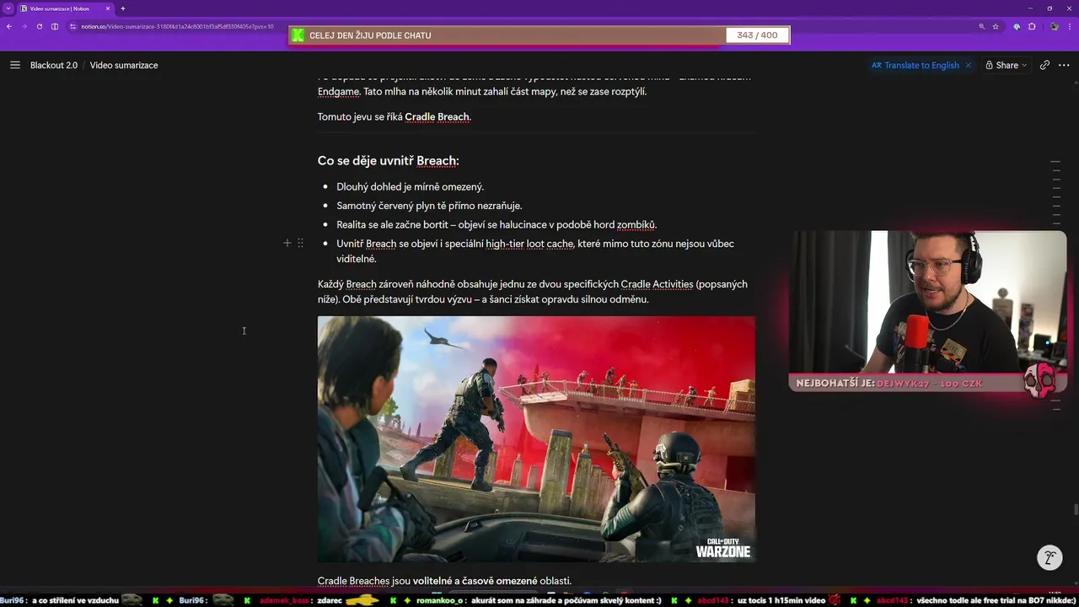Screen dimensions: 1079x607
Task: Open the zoom magnifier in address bar
Action: 981,26
